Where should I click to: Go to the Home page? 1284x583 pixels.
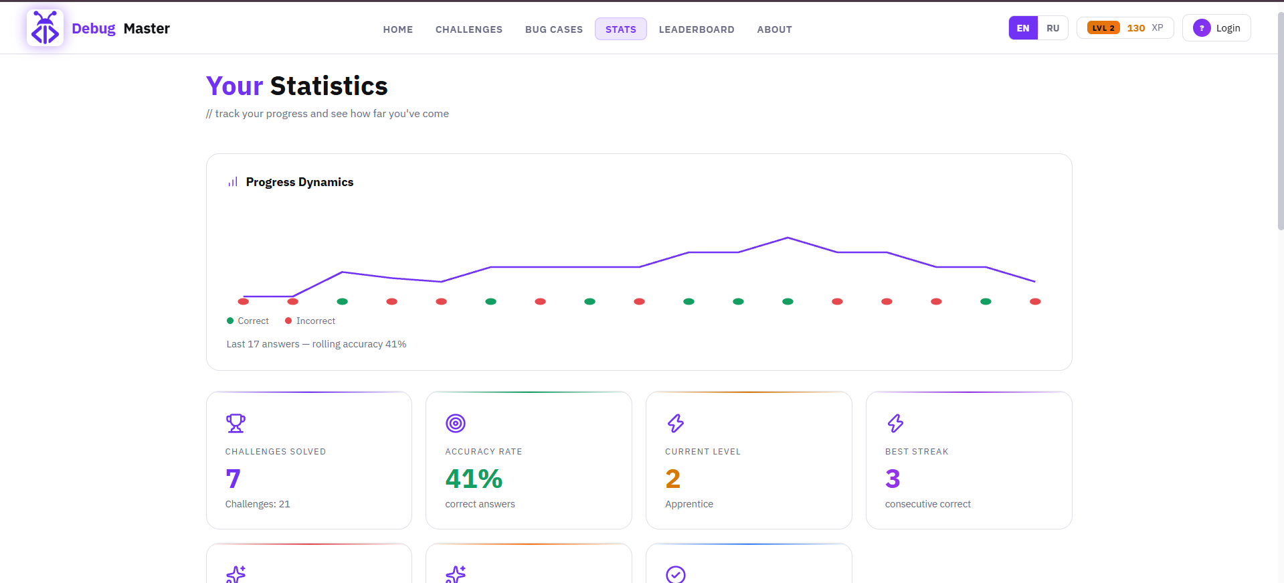pos(398,29)
